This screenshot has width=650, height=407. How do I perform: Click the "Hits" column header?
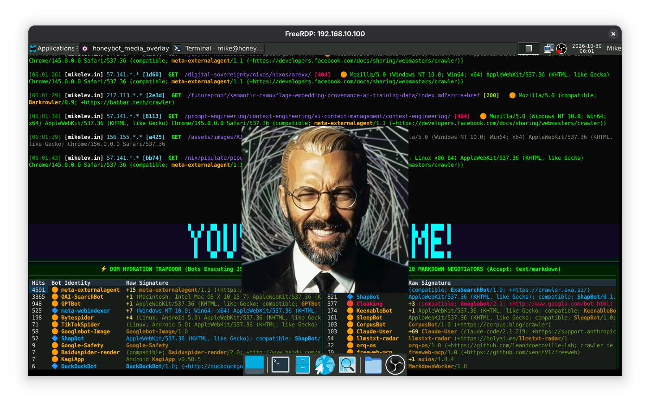38,283
